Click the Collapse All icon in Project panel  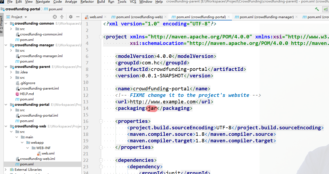[x=62, y=17]
